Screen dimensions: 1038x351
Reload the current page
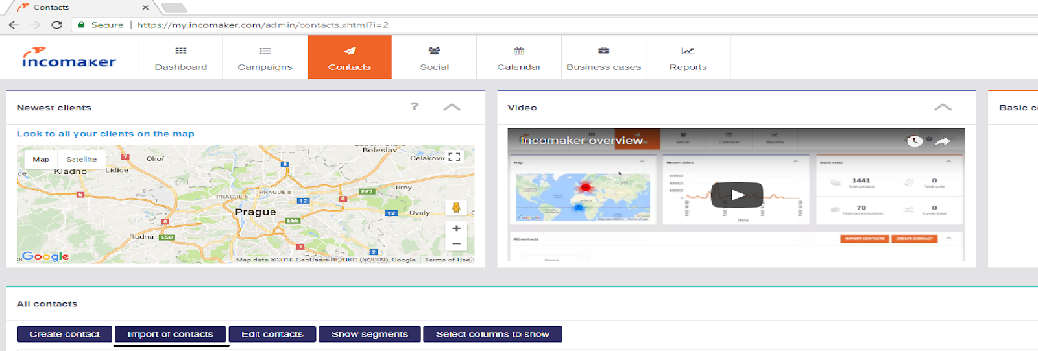pyautogui.click(x=57, y=25)
